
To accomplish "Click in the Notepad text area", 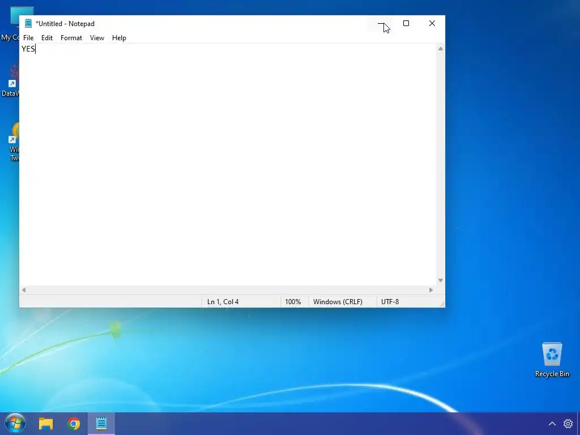I will pos(228,165).
